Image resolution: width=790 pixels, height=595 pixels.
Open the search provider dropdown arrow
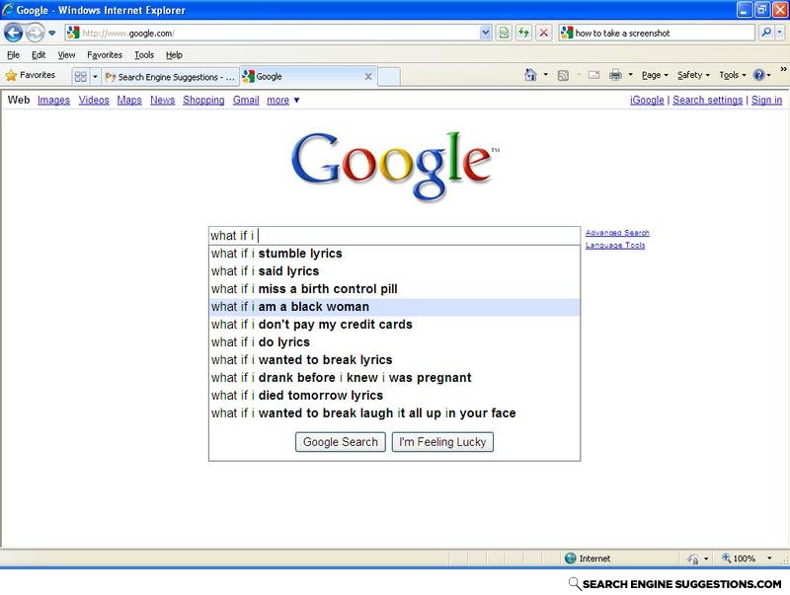[780, 34]
